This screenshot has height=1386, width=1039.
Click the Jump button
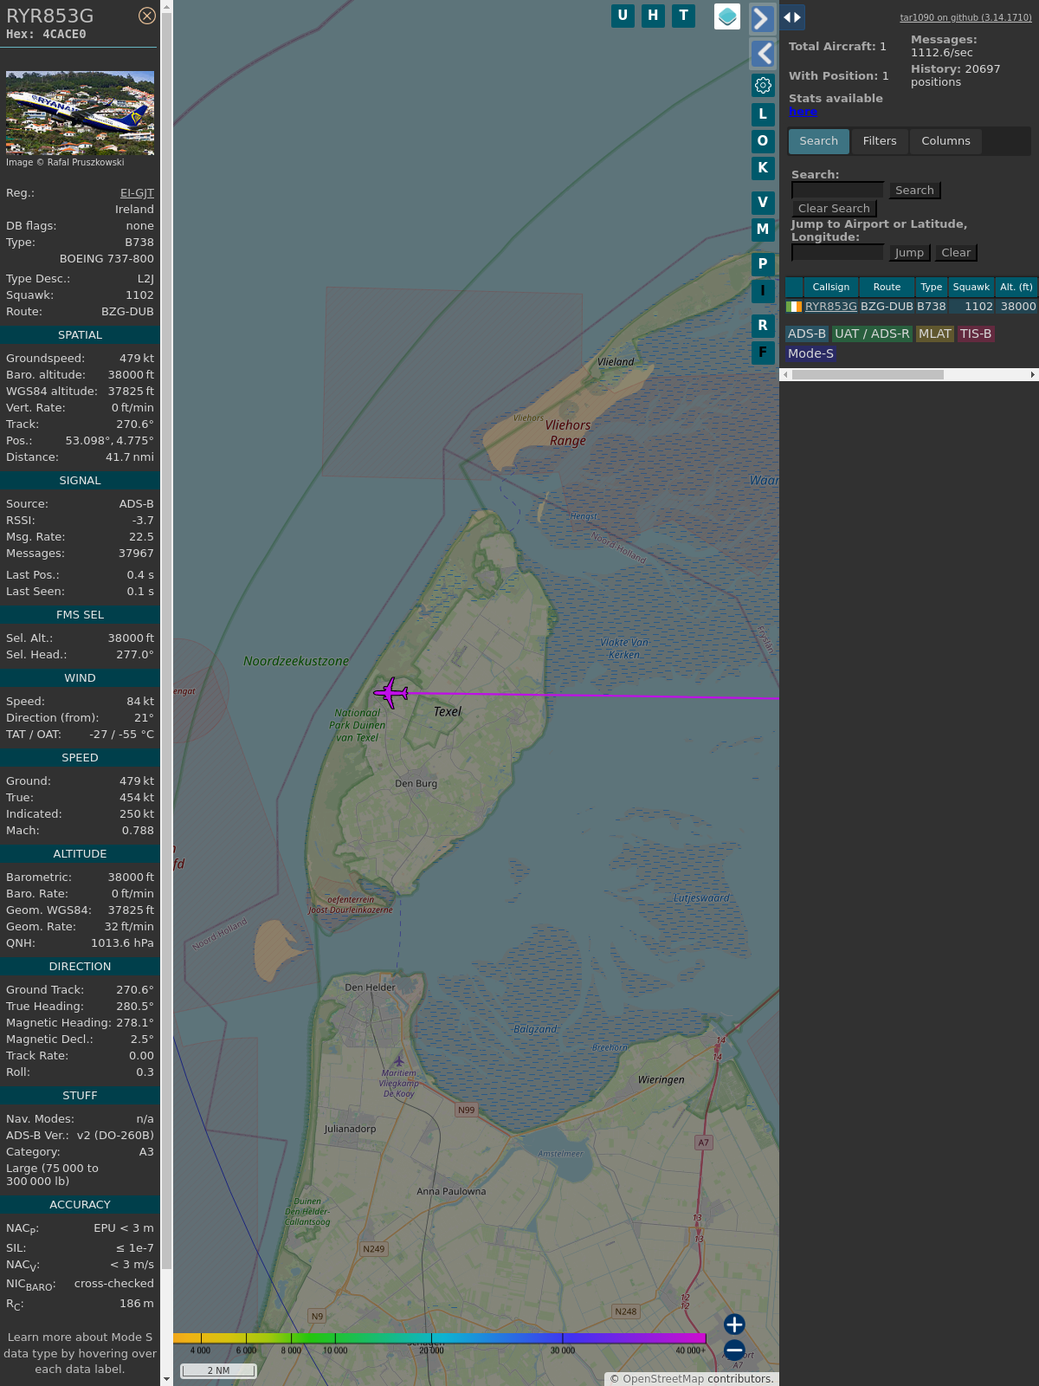(x=909, y=253)
